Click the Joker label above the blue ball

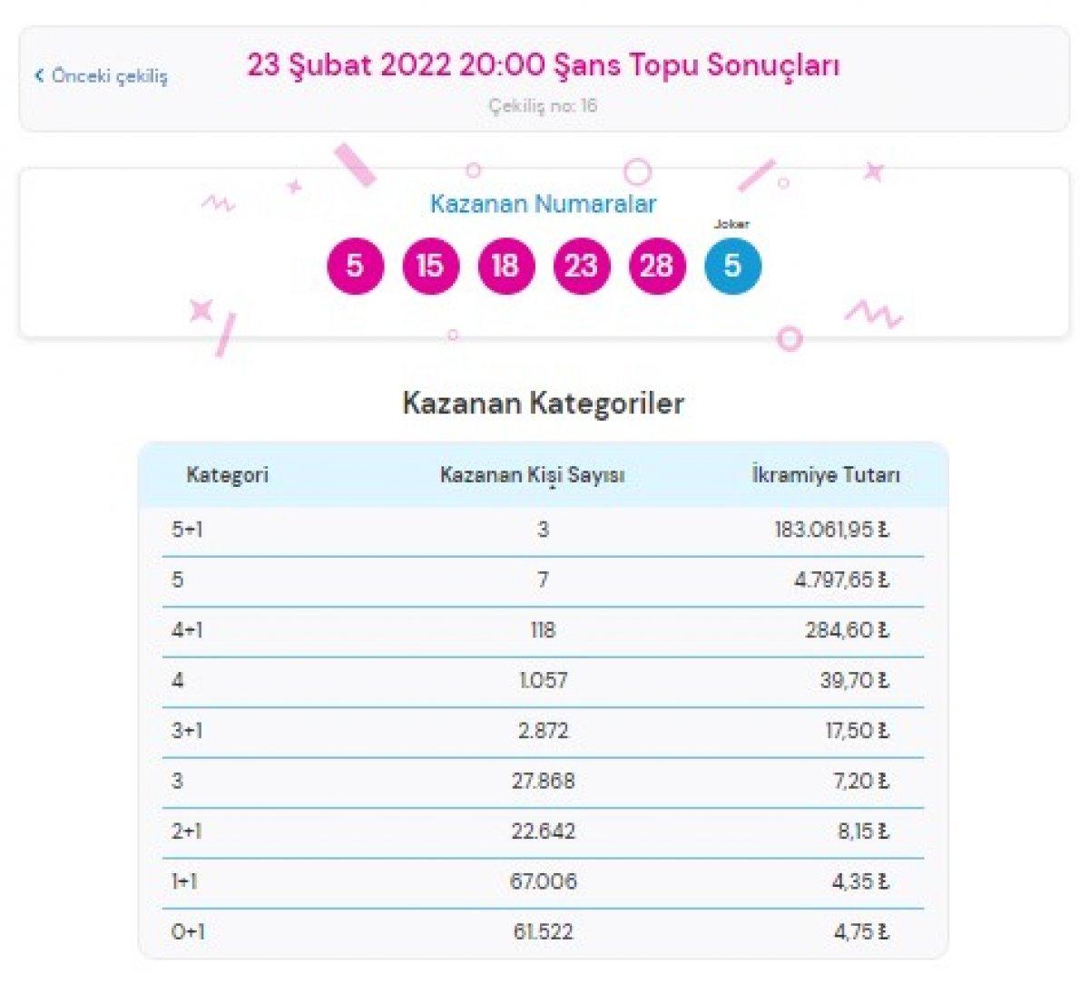731,223
